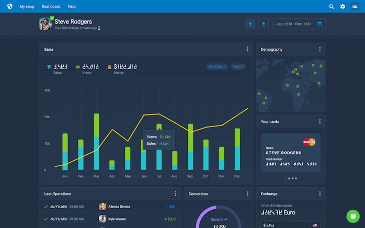This screenshot has width=365, height=228.
Task: Click the Growth label in Conversion
Action: point(219,219)
